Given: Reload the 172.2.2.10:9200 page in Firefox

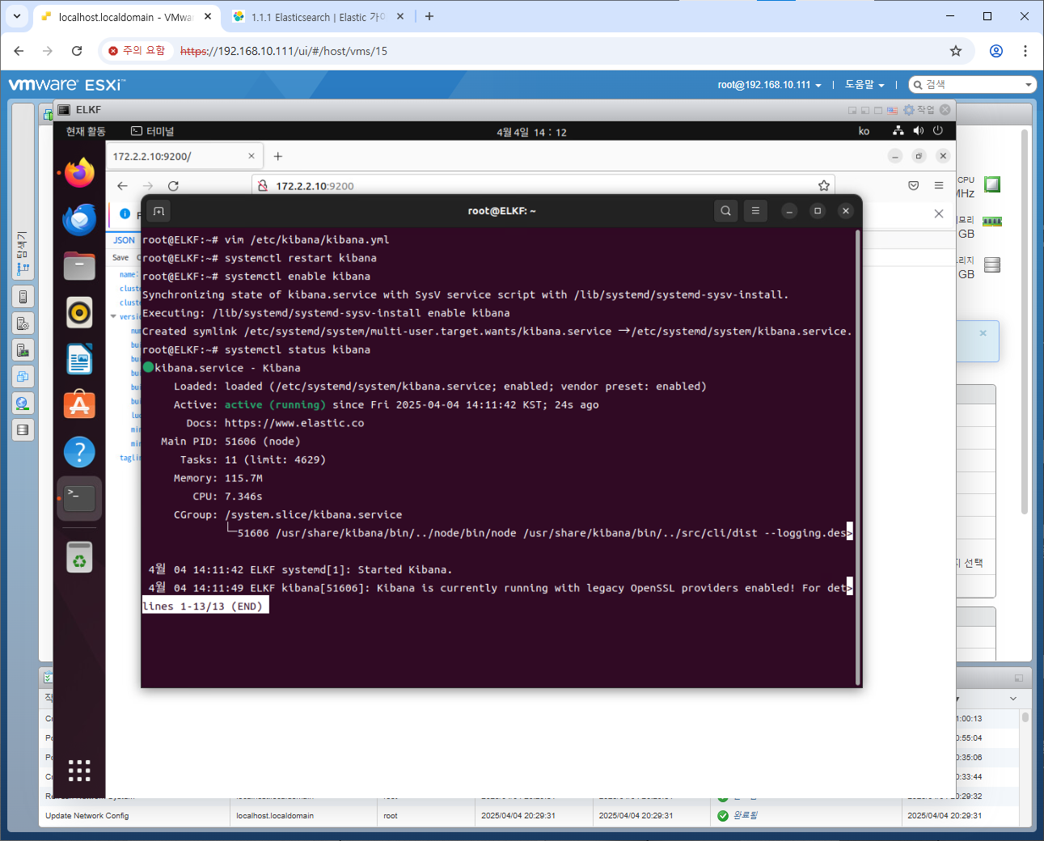Looking at the screenshot, I should [173, 186].
